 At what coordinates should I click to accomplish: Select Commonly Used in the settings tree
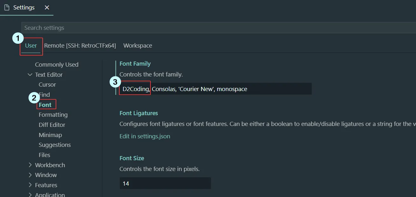(57, 65)
